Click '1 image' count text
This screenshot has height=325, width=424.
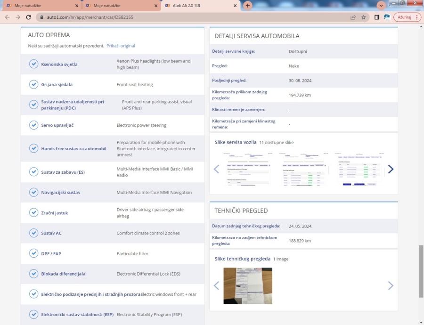pyautogui.click(x=281, y=259)
